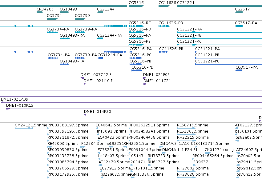Select protein CG31221-PB

(228, 58)
